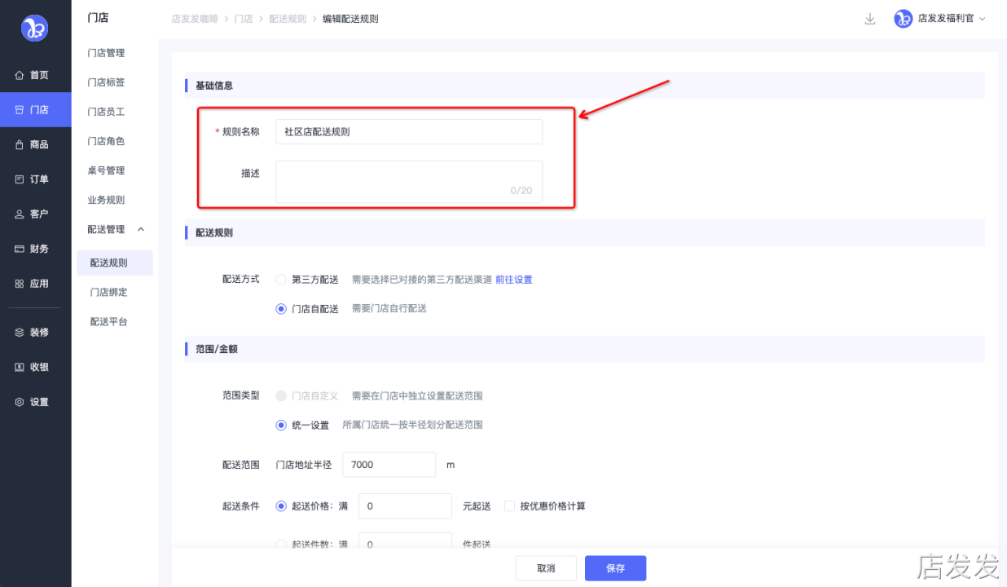Viewport: 1007px width, 587px height.
Task: Click the bag icon beside 商品
Action: tap(20, 144)
